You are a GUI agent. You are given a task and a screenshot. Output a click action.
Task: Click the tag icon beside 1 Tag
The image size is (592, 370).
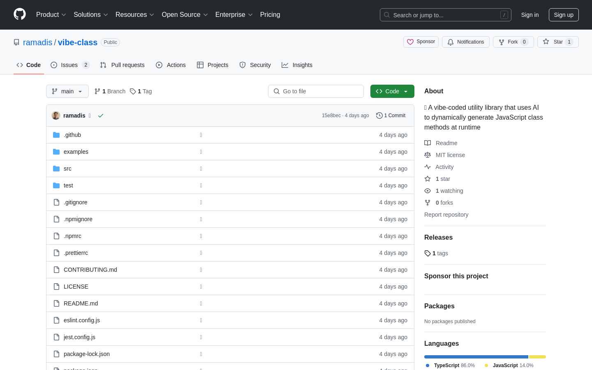tap(133, 91)
